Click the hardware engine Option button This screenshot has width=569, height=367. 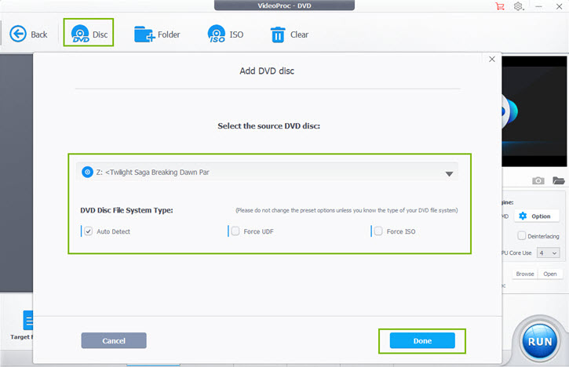(x=536, y=216)
